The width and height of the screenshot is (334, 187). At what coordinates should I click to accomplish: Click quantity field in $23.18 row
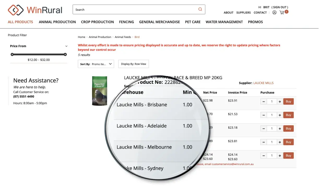tap(272, 129)
